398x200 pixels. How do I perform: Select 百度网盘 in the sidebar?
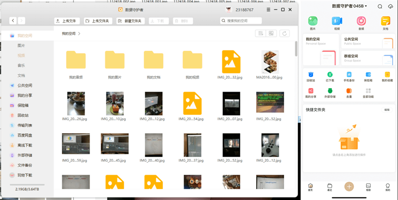(24, 135)
